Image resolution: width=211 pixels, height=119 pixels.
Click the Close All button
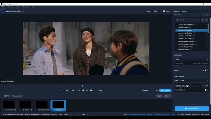(x=167, y=96)
